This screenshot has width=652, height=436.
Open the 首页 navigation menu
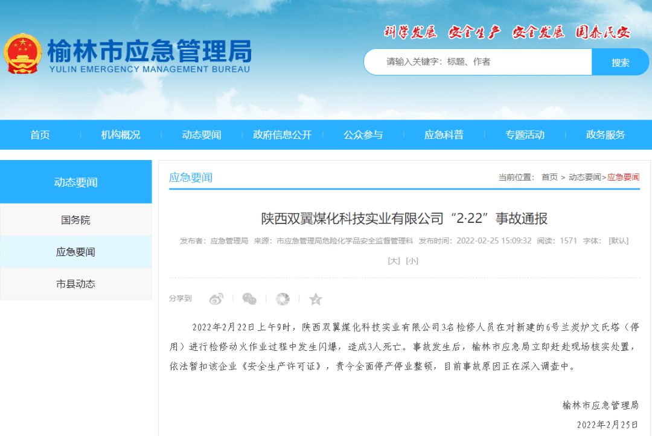point(40,135)
